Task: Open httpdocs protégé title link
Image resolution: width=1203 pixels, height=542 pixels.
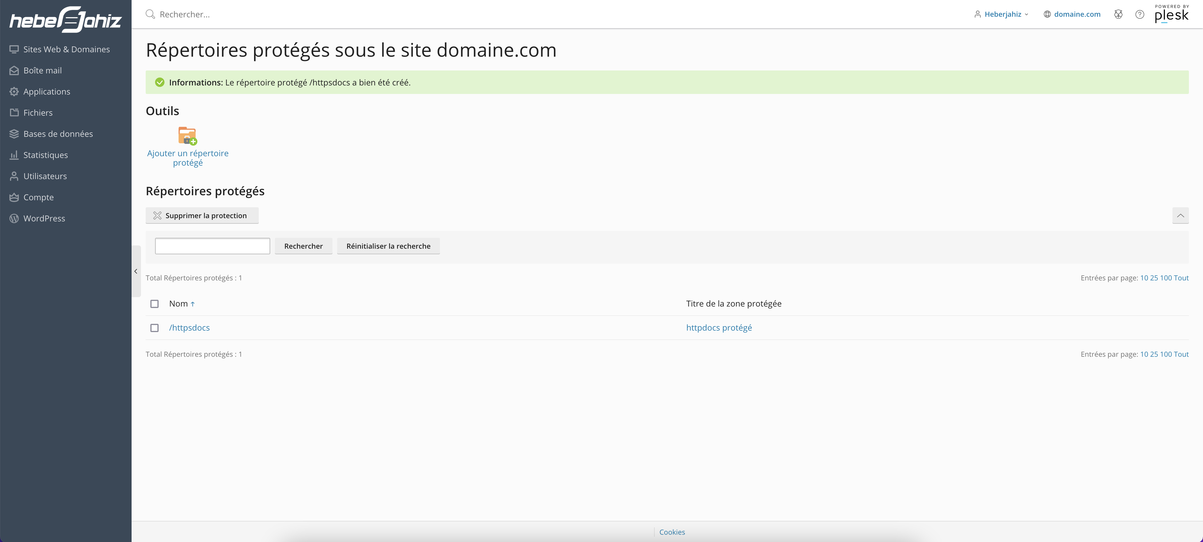Action: (x=719, y=328)
